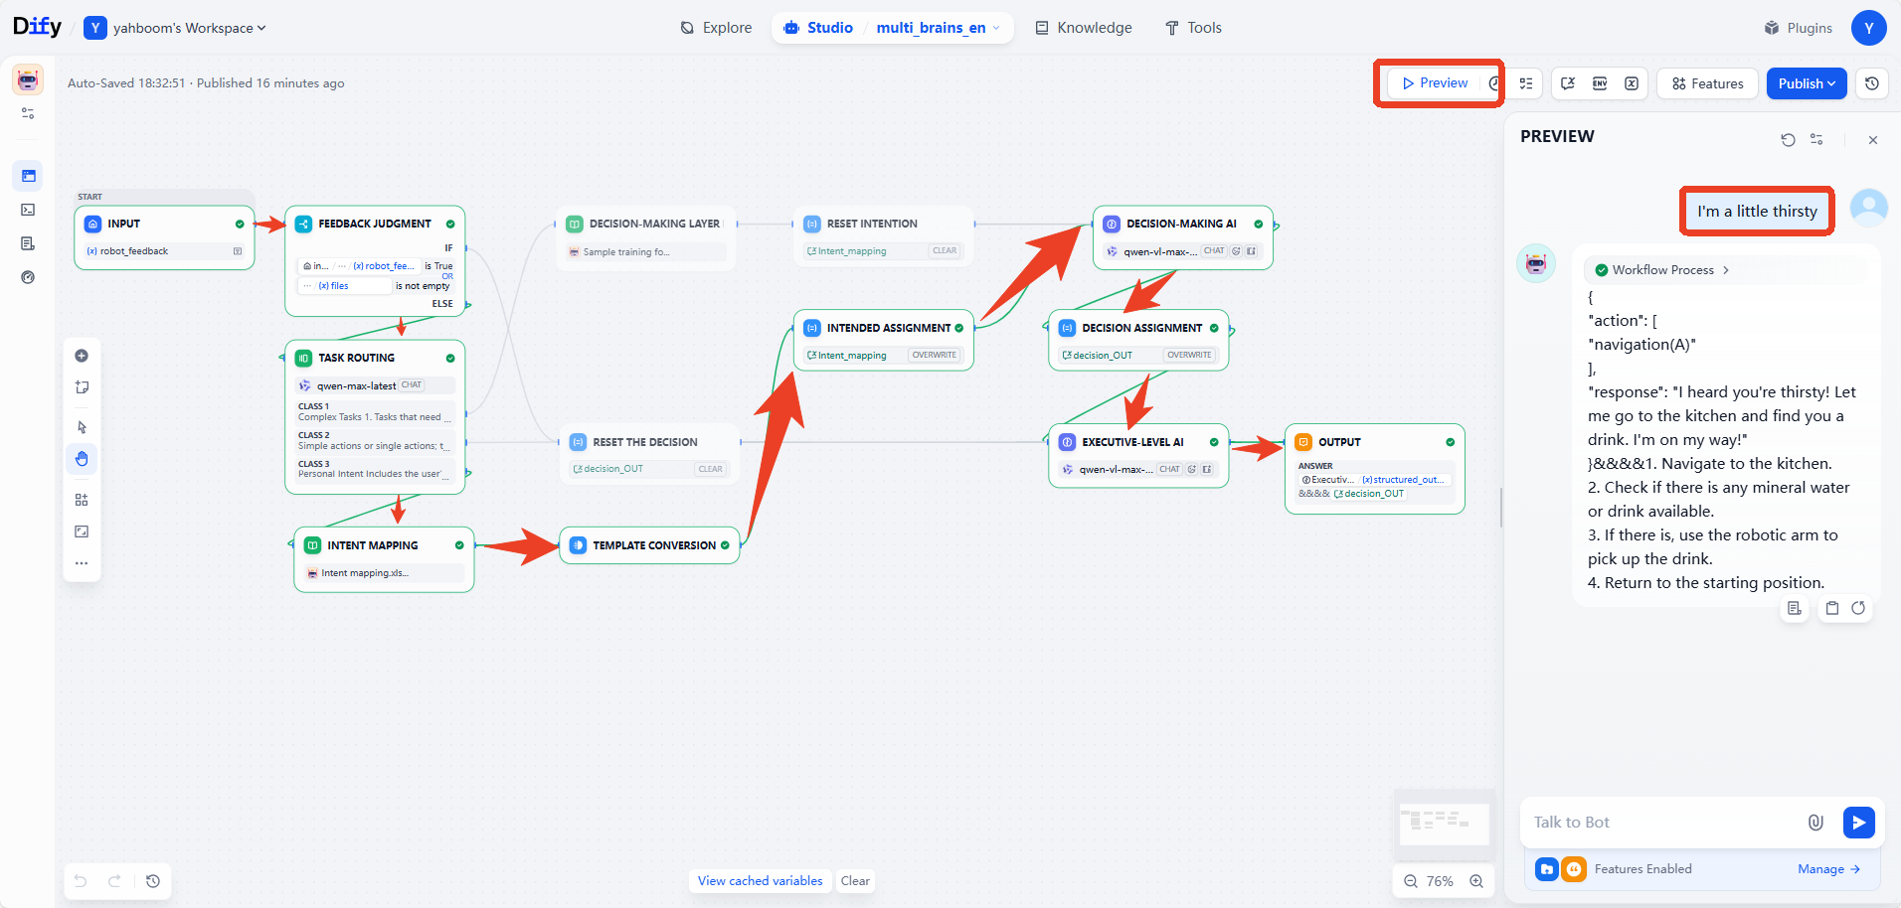Click the organize nodes icon
The height and width of the screenshot is (908, 1901).
(82, 500)
